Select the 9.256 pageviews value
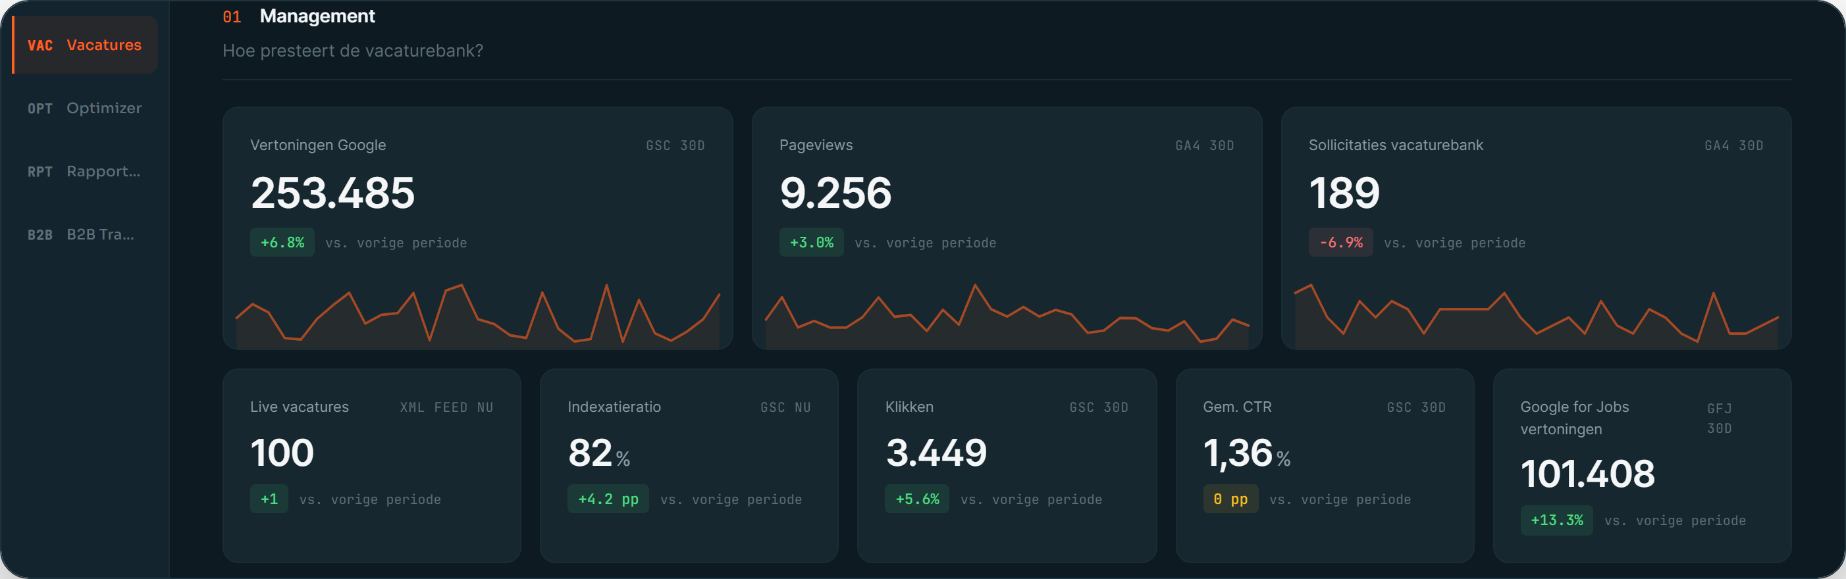This screenshot has height=579, width=1846. click(x=835, y=193)
